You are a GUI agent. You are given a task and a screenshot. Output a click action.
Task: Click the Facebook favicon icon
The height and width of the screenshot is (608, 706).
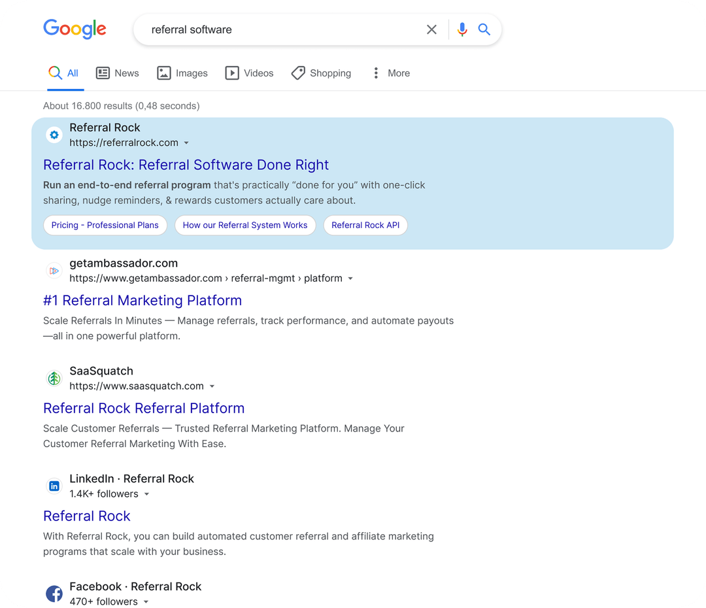coord(54,594)
